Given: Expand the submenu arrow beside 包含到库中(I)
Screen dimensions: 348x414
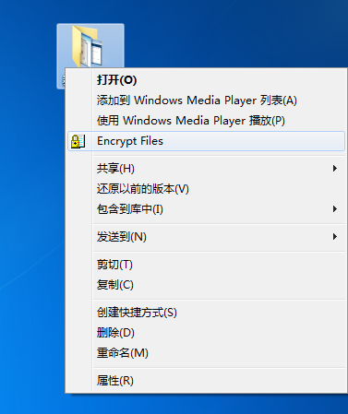Looking at the screenshot, I should [x=335, y=209].
